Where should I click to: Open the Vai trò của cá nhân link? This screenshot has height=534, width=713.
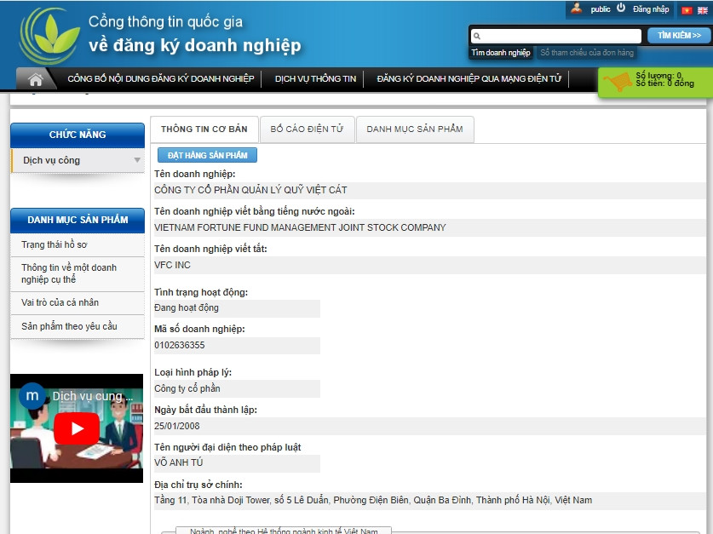pos(60,302)
